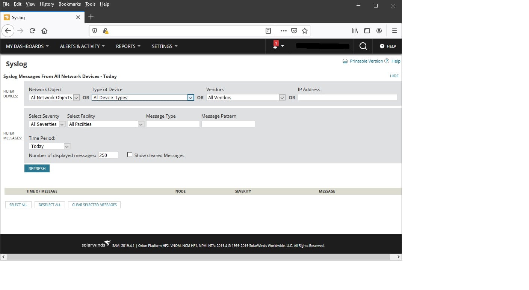Bookmark the page using the star icon
The height and width of the screenshot is (290, 529).
[305, 31]
